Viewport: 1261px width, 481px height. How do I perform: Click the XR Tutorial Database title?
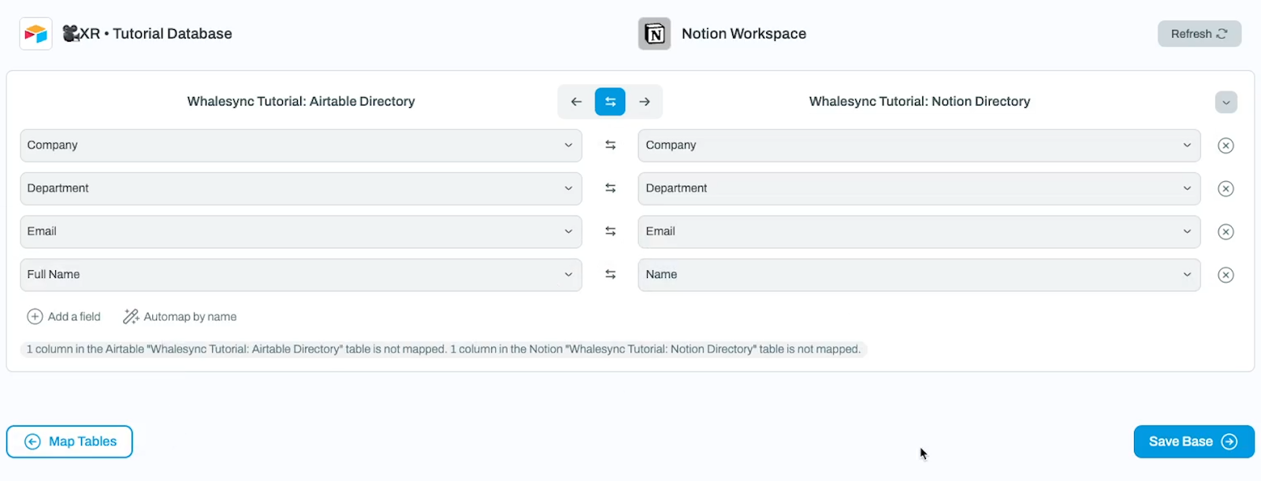pyautogui.click(x=147, y=34)
